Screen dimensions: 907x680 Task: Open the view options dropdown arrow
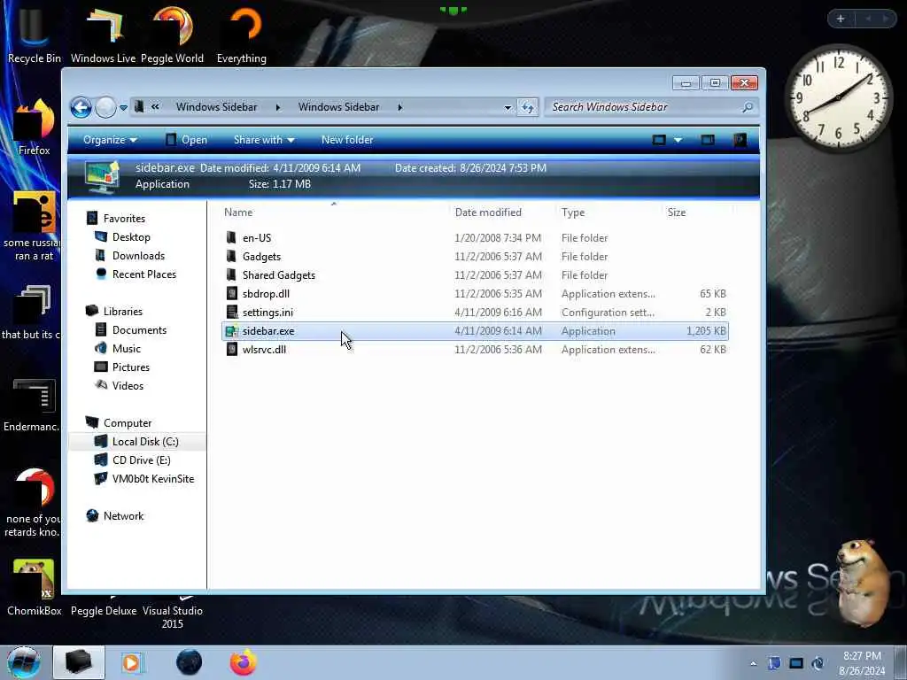tap(678, 140)
